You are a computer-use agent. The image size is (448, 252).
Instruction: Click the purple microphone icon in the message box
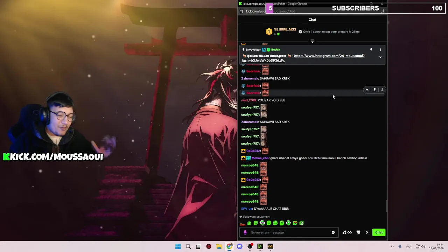pos(245,232)
